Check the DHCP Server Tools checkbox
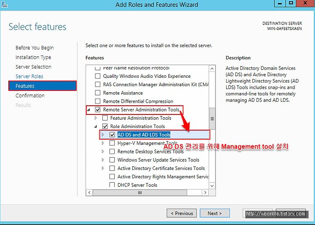 (112, 185)
